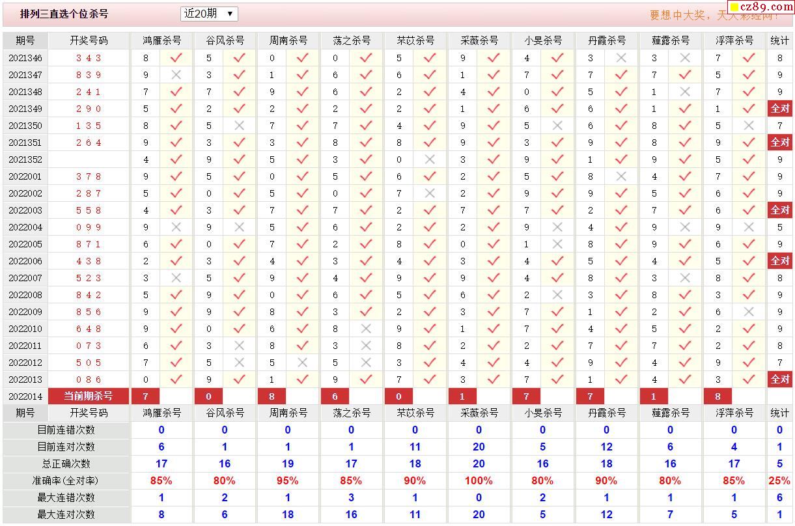
Task: Click winning numbers 0 9 9
Action: [89, 227]
